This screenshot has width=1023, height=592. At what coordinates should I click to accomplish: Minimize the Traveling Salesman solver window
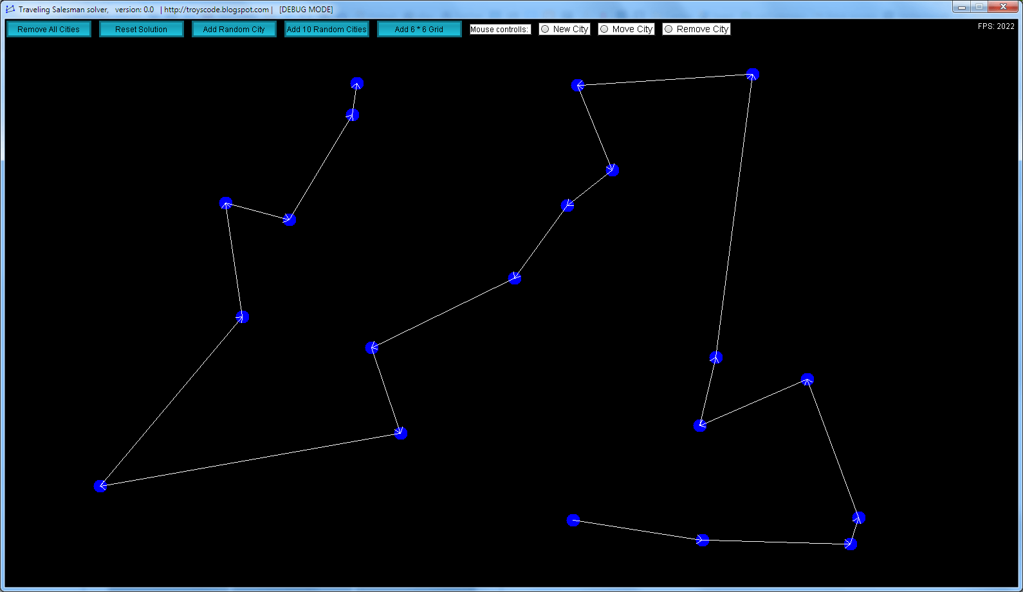click(962, 7)
